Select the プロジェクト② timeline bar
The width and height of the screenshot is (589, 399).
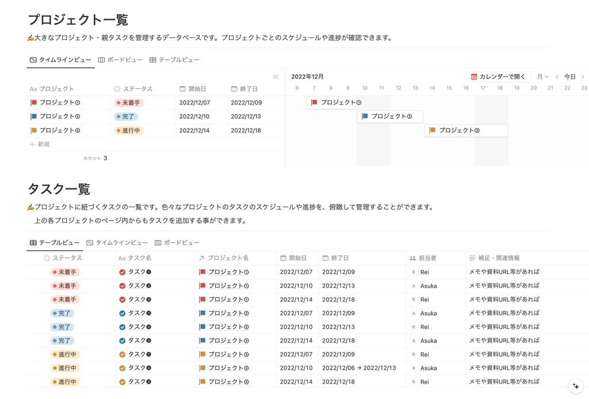click(x=391, y=116)
